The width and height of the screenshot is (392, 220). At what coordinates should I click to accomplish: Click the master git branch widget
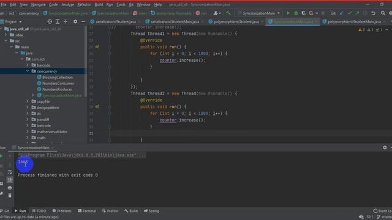385,218
